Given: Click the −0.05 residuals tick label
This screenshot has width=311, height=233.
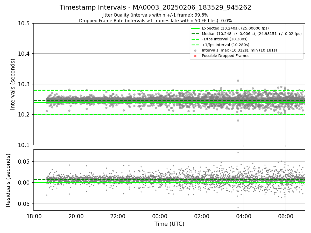Looking at the screenshot, I should click(22, 204).
